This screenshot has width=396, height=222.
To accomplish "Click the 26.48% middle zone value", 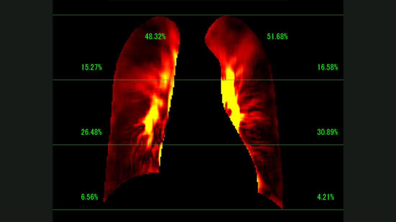I will coord(91,132).
